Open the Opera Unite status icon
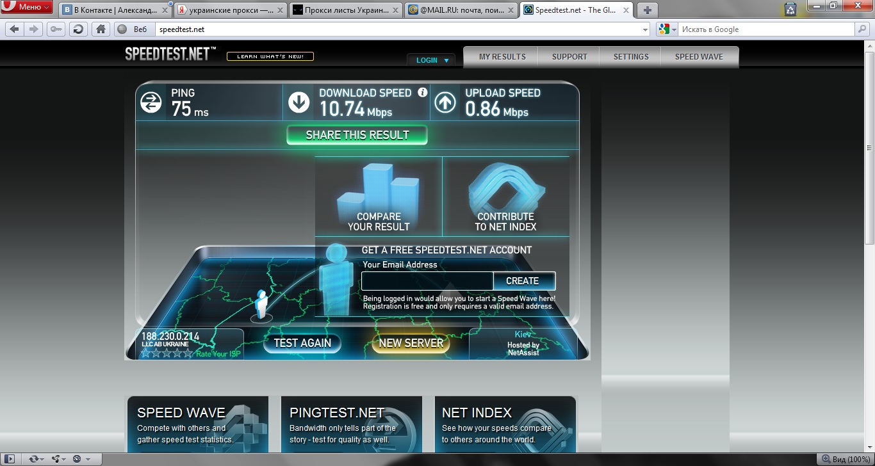 (x=55, y=459)
